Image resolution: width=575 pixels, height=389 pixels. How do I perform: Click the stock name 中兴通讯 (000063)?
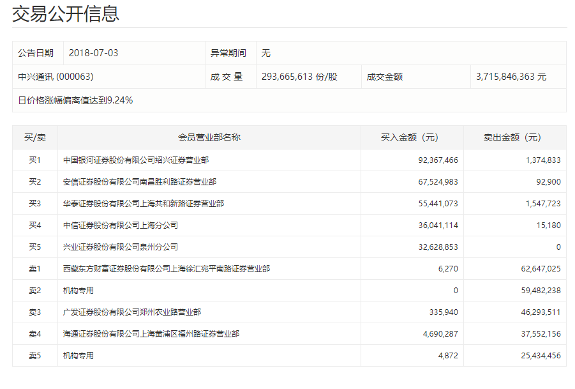[56, 77]
